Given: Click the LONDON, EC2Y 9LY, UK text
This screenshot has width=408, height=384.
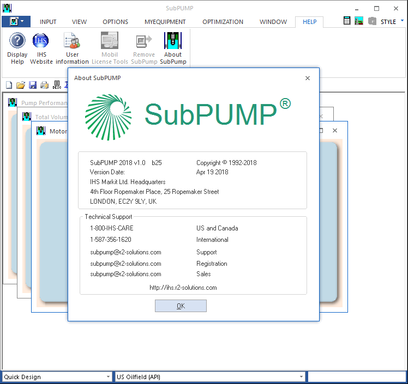Looking at the screenshot, I should click(x=123, y=202).
